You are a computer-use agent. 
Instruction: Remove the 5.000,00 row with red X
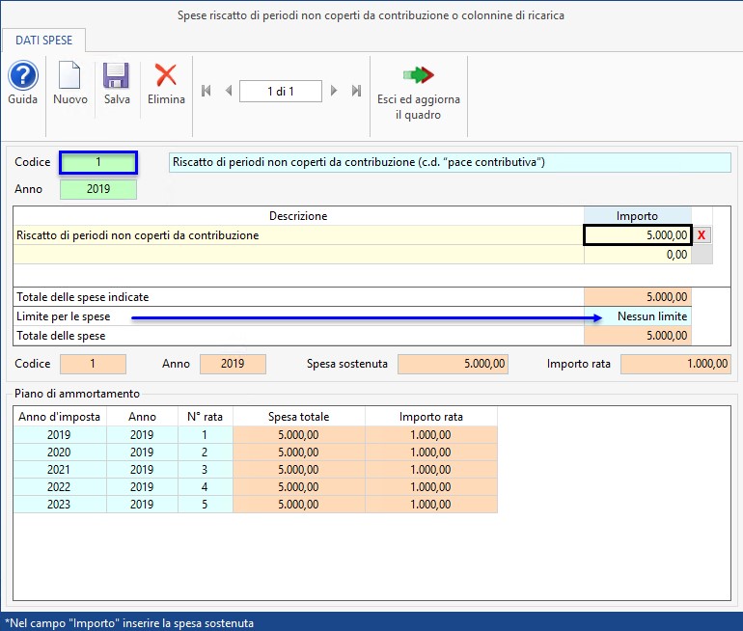click(x=702, y=235)
